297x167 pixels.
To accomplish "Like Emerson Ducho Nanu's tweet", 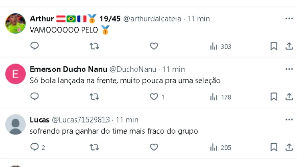I will (154, 97).
